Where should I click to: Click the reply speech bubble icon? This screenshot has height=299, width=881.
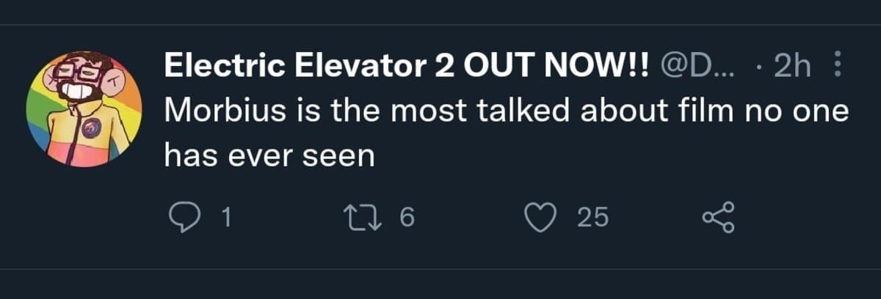coord(181,217)
